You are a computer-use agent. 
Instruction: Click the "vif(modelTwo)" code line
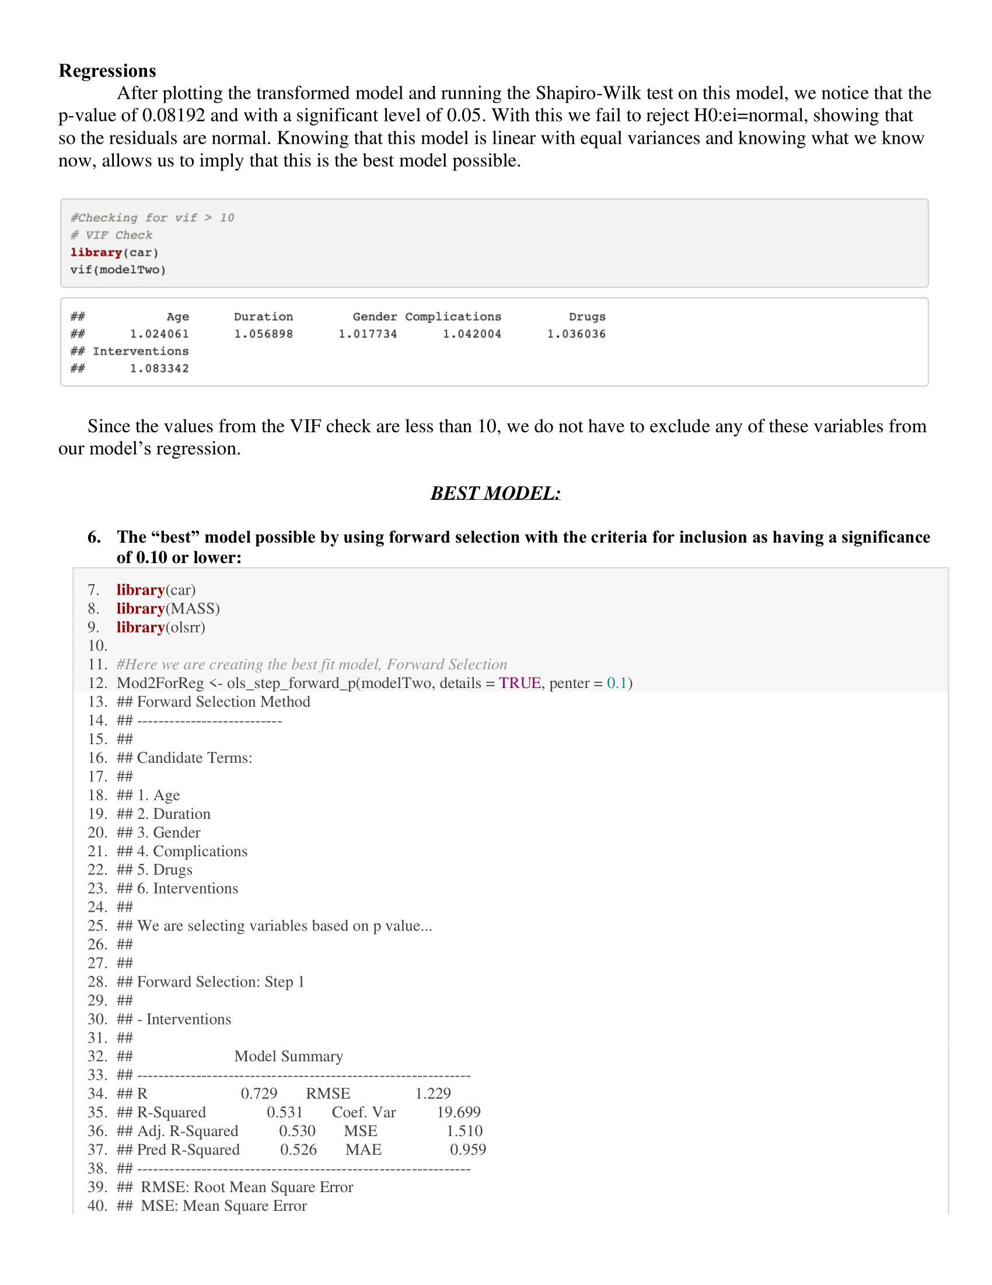118,269
